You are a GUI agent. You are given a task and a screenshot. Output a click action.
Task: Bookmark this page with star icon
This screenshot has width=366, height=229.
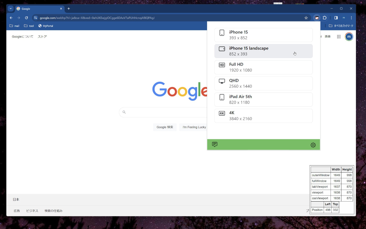click(x=306, y=18)
